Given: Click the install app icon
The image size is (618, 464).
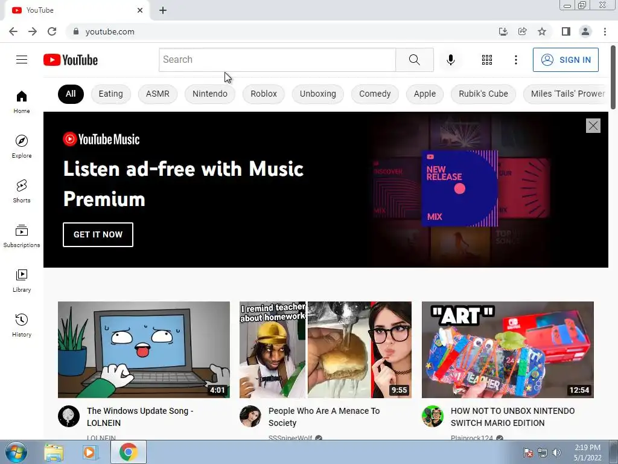Looking at the screenshot, I should (503, 31).
